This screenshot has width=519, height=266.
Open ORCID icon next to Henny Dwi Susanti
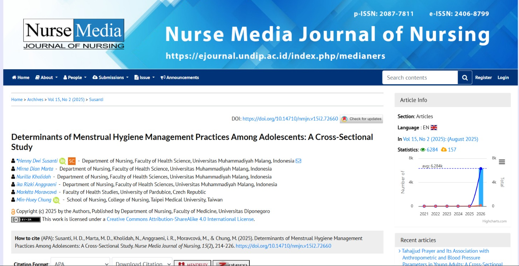(62, 161)
